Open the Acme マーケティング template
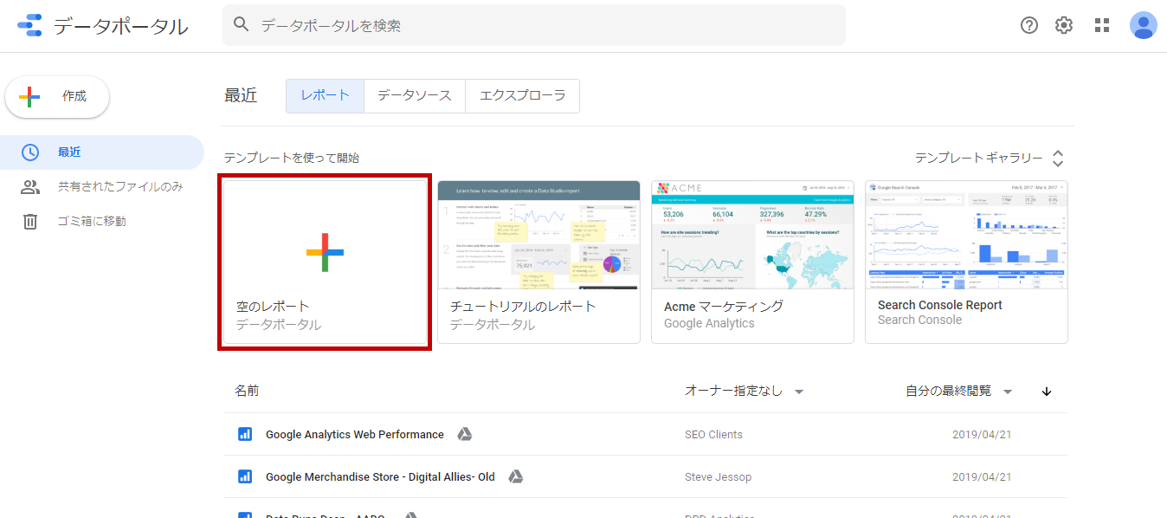 pos(752,262)
